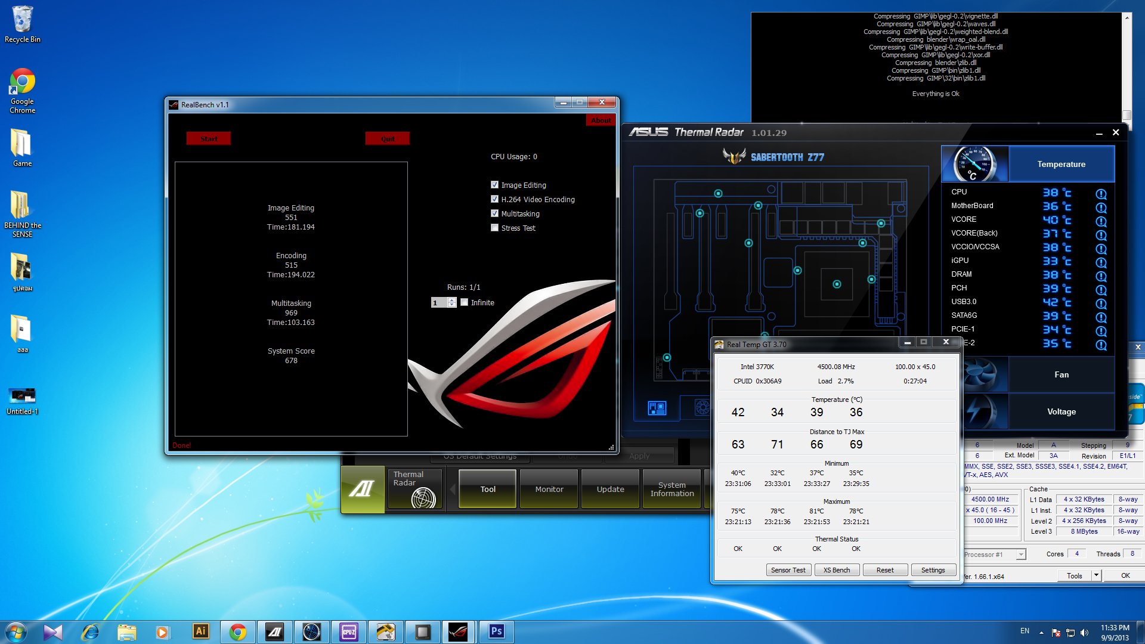Image resolution: width=1145 pixels, height=644 pixels.
Task: Open the Voltage panel in Thermal Radar
Action: (1061, 411)
